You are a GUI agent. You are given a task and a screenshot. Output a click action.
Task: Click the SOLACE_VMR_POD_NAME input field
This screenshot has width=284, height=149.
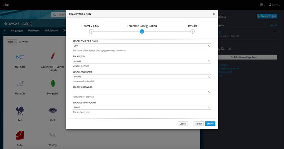[x=142, y=46]
